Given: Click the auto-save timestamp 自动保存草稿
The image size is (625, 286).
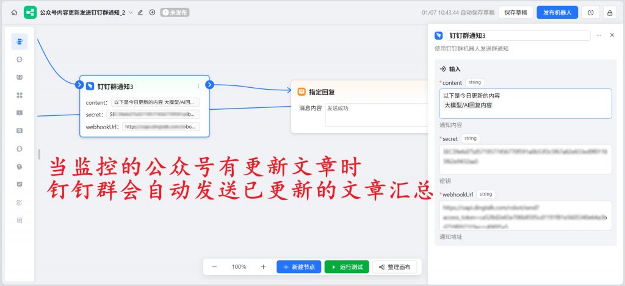Looking at the screenshot, I should [458, 12].
